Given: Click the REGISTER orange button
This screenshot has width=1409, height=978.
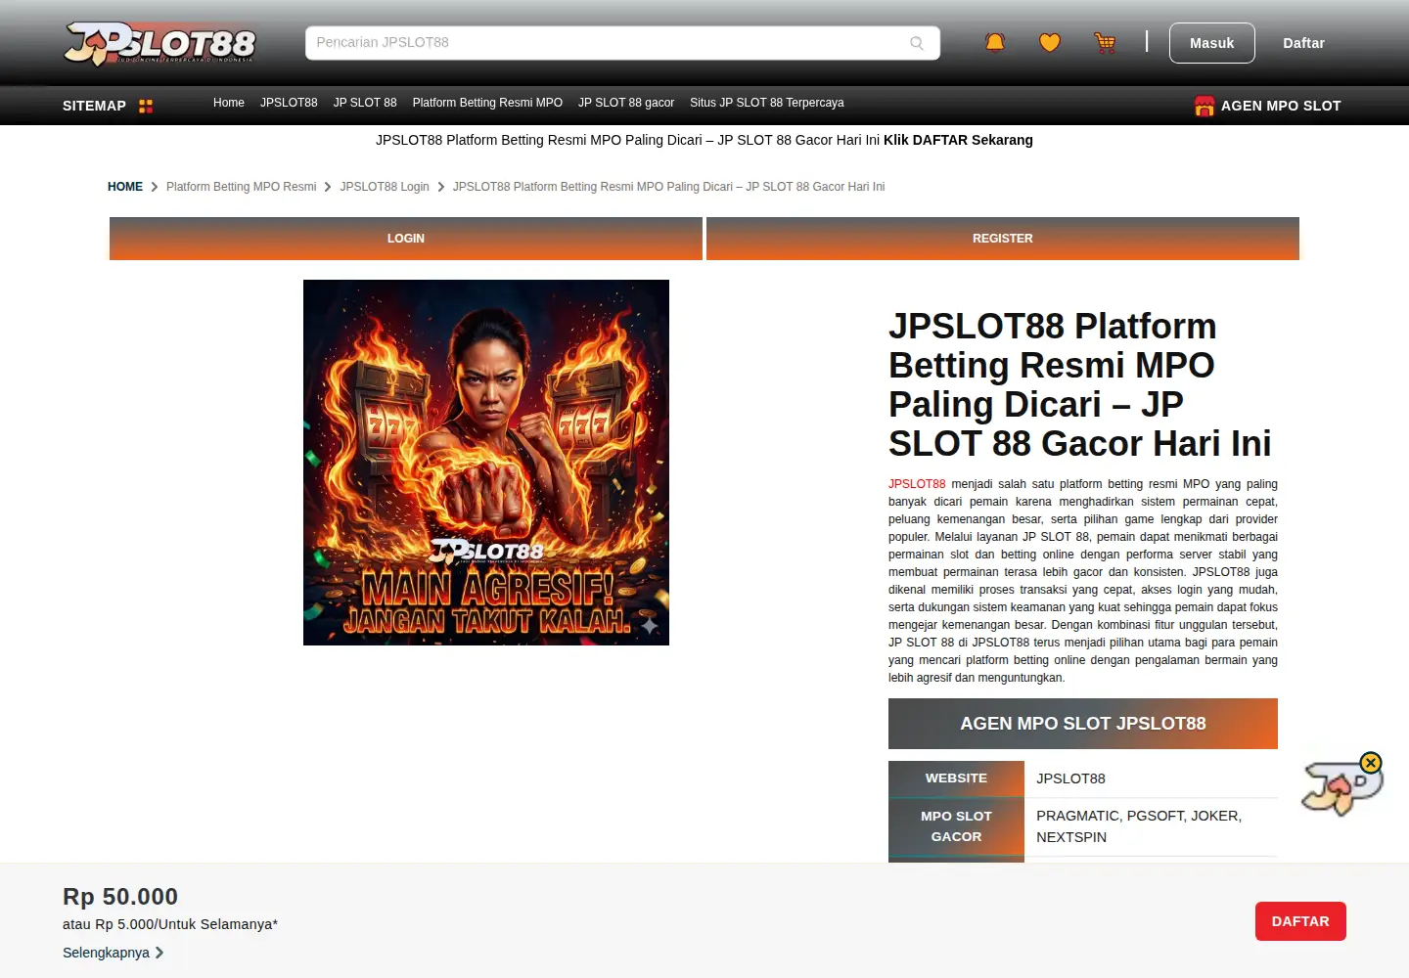Looking at the screenshot, I should coord(1003,239).
